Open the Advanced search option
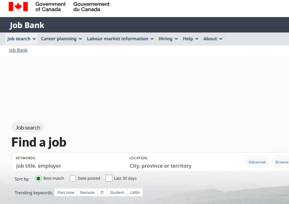The width and height of the screenshot is (289, 204). [257, 162]
